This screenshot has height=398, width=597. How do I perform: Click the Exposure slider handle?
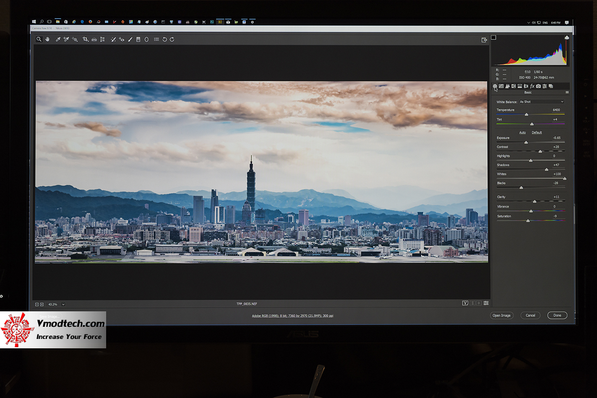pos(526,142)
